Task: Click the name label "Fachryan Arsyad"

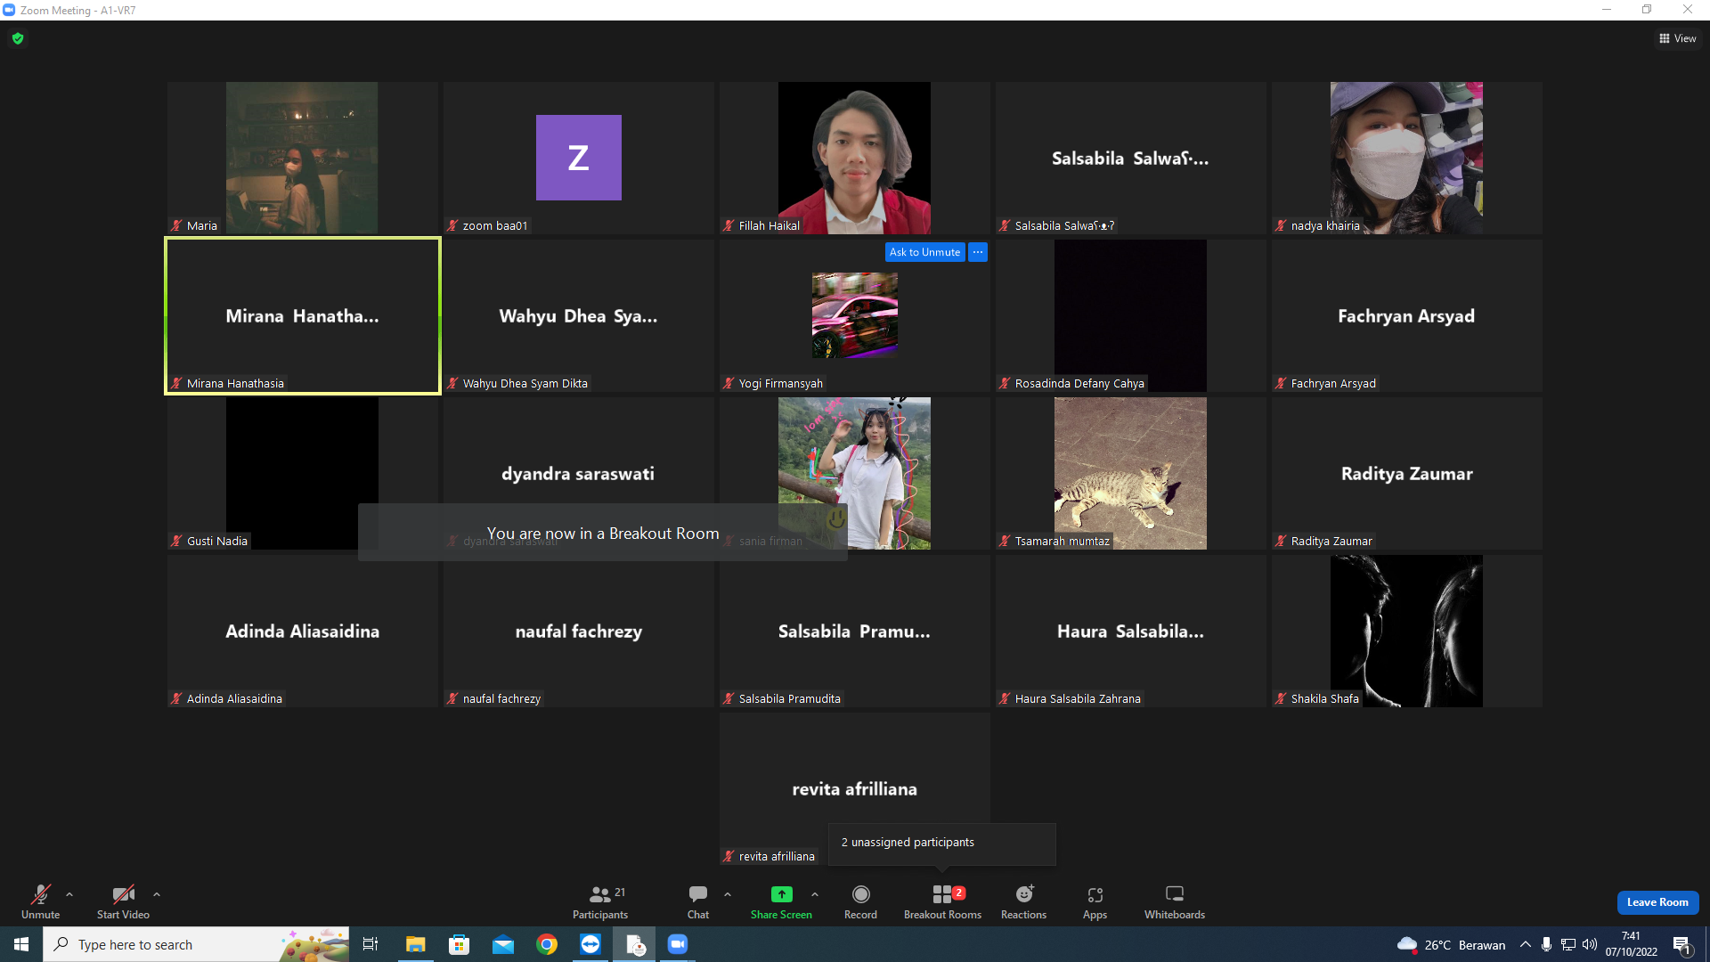Action: coord(1333,384)
